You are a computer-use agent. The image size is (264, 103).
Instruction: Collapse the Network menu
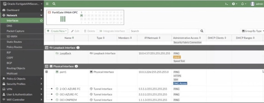tap(41, 15)
